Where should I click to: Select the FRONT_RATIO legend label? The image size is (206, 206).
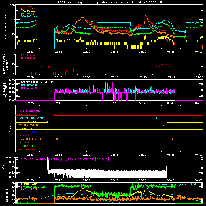[29, 184]
